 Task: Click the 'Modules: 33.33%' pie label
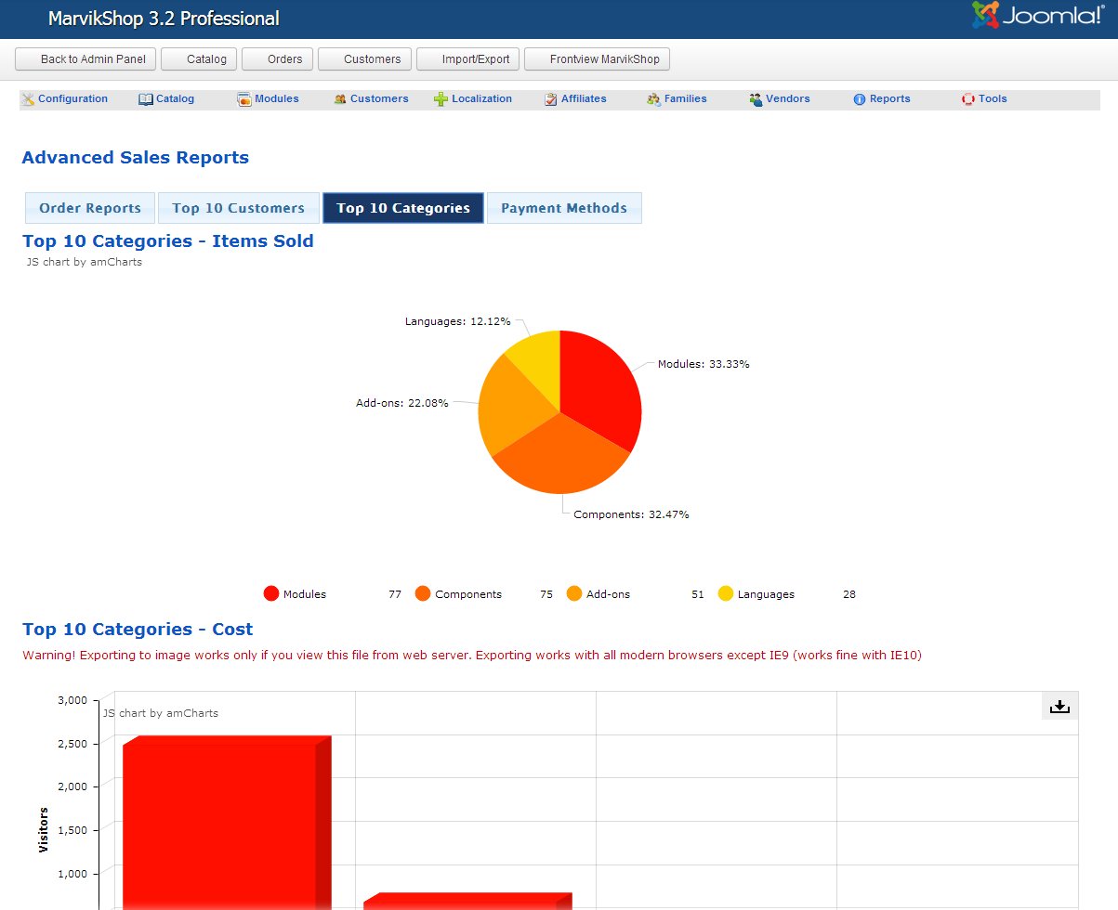pyautogui.click(x=704, y=364)
